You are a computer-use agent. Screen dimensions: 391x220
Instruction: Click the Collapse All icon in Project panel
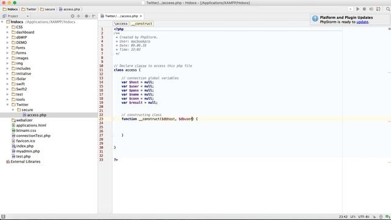pyautogui.click(x=79, y=16)
